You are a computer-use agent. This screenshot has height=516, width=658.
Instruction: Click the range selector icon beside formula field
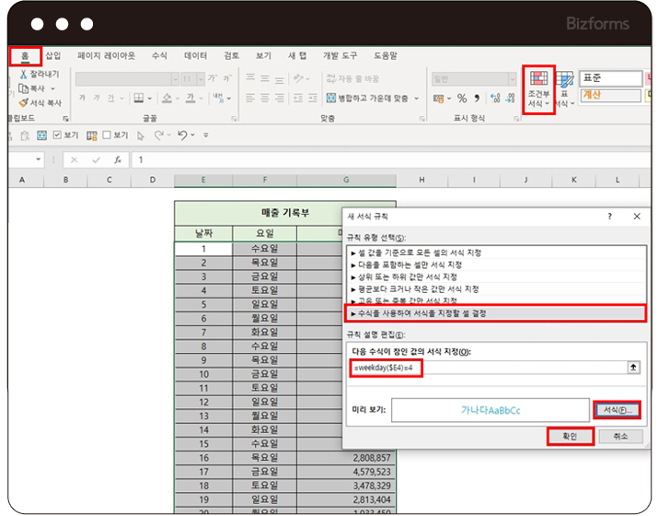[x=633, y=367]
